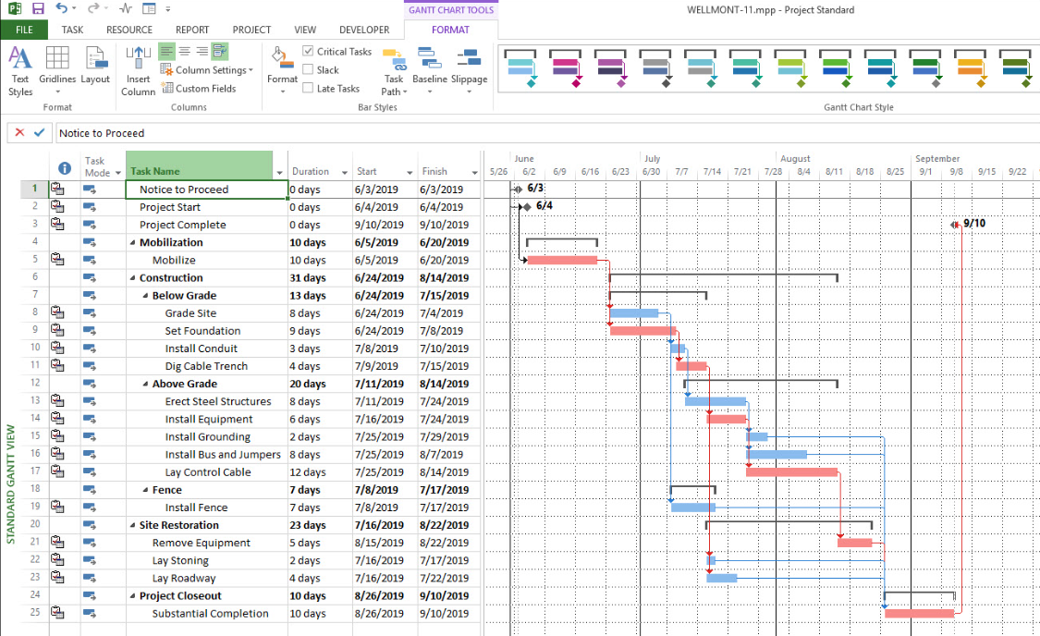Collapse the Above Grade summary task
Viewport: 1040px width, 636px height.
145,384
